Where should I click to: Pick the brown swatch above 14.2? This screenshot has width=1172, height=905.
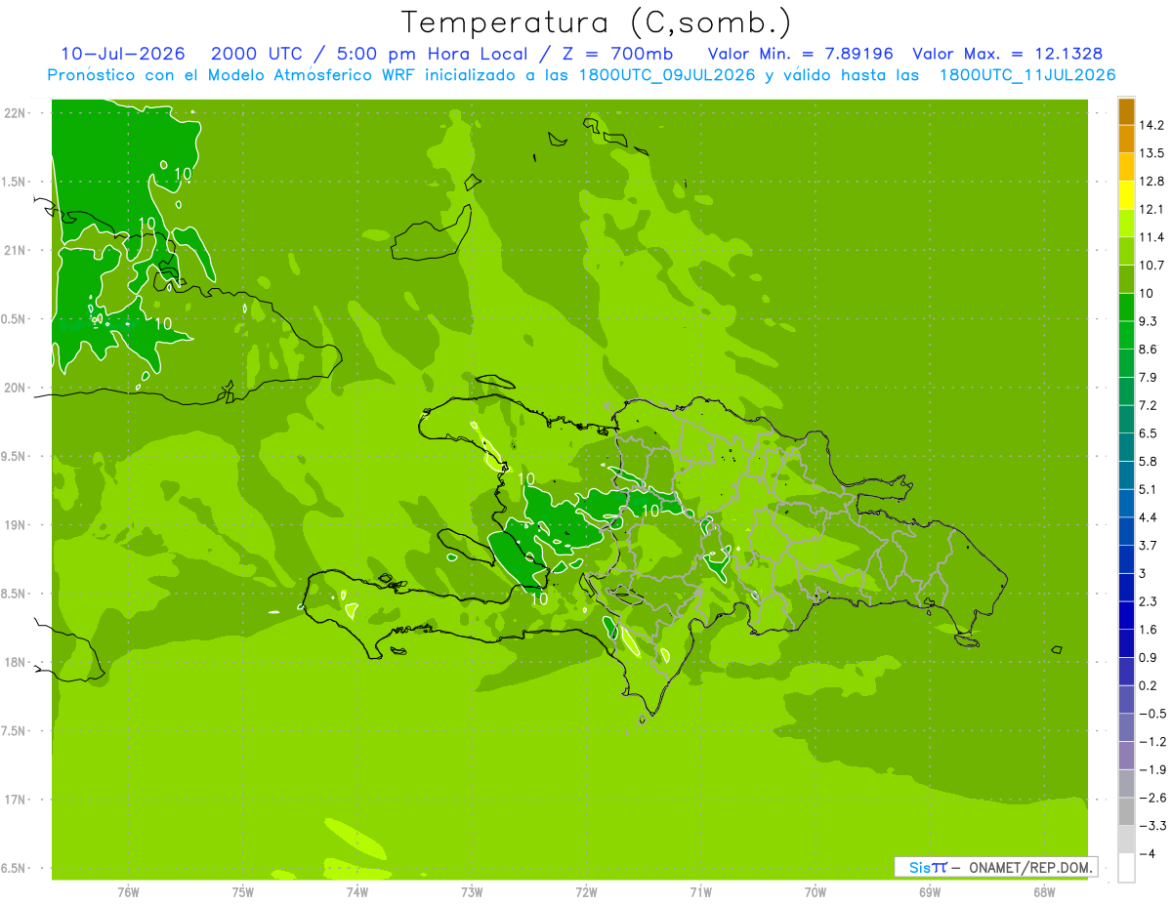point(1126,111)
